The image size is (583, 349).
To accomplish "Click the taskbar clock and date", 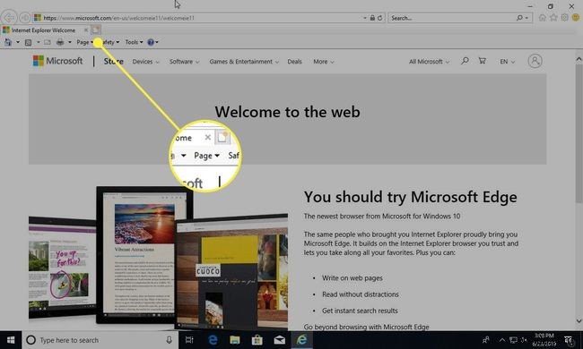I will coord(544,340).
